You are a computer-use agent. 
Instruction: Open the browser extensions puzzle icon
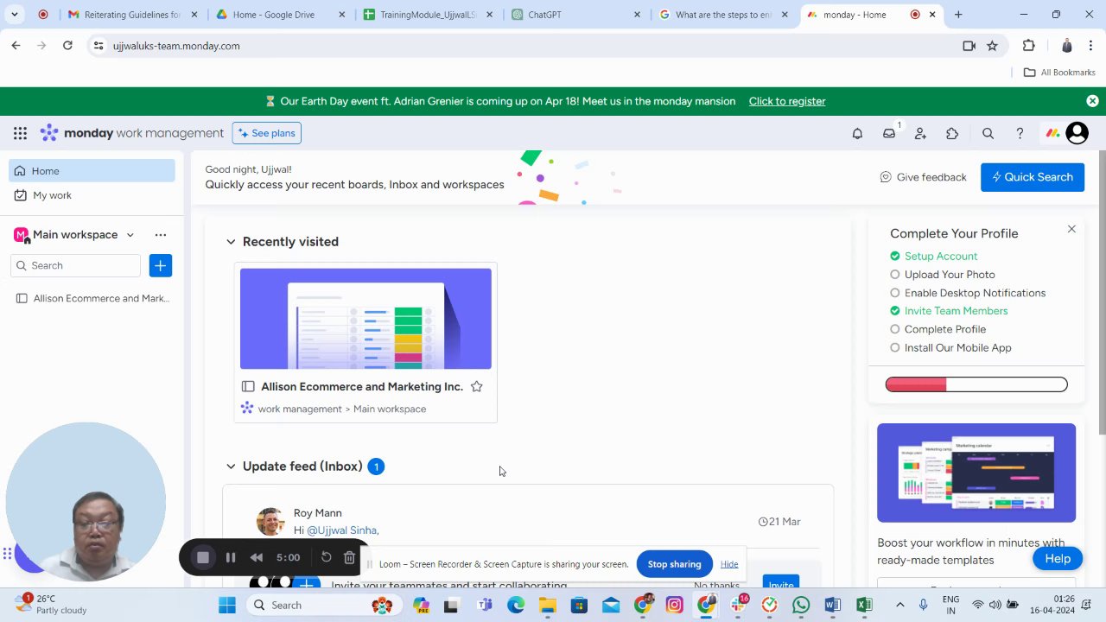1028,46
